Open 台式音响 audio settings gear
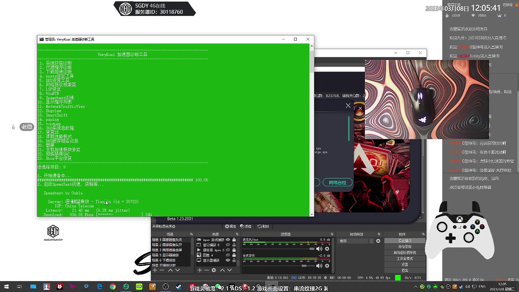This screenshot has height=292, width=519. [x=327, y=266]
